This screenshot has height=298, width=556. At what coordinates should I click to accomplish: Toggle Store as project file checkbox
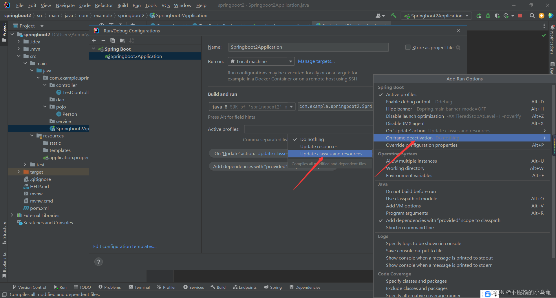pyautogui.click(x=408, y=47)
